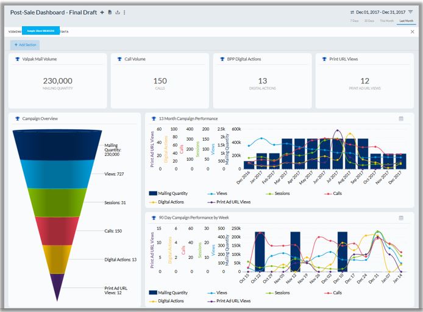Click the plus icon beside dashboard title

(102, 12)
